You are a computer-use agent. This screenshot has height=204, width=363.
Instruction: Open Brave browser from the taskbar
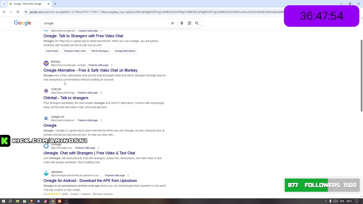tap(31, 201)
